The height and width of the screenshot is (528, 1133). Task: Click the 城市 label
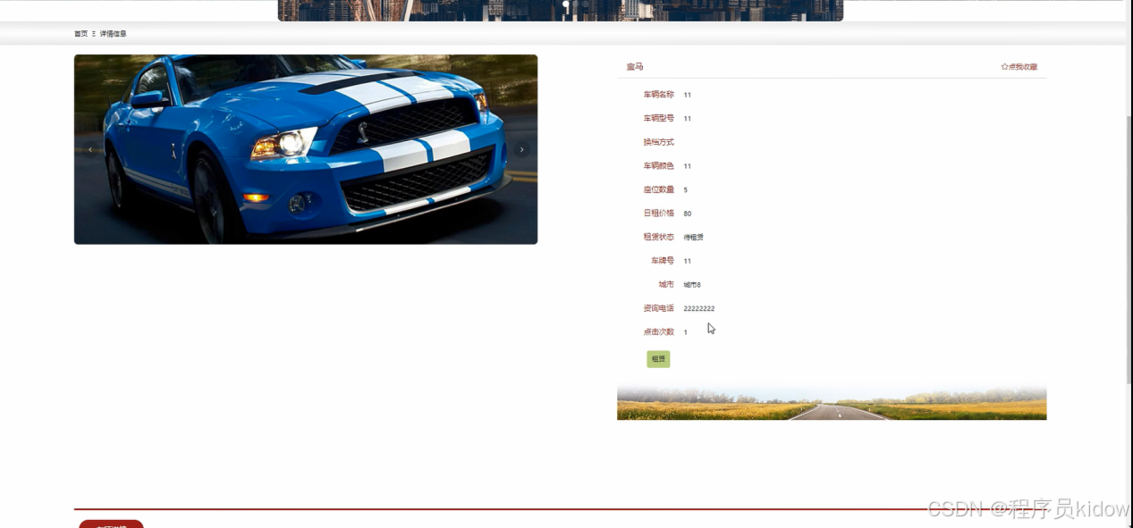click(x=666, y=284)
